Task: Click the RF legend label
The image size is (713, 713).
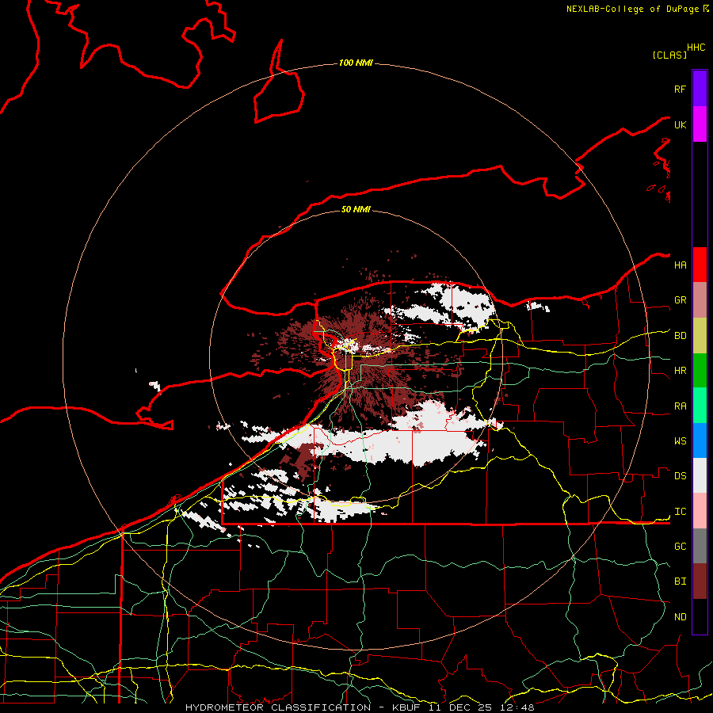Action: pyautogui.click(x=680, y=89)
